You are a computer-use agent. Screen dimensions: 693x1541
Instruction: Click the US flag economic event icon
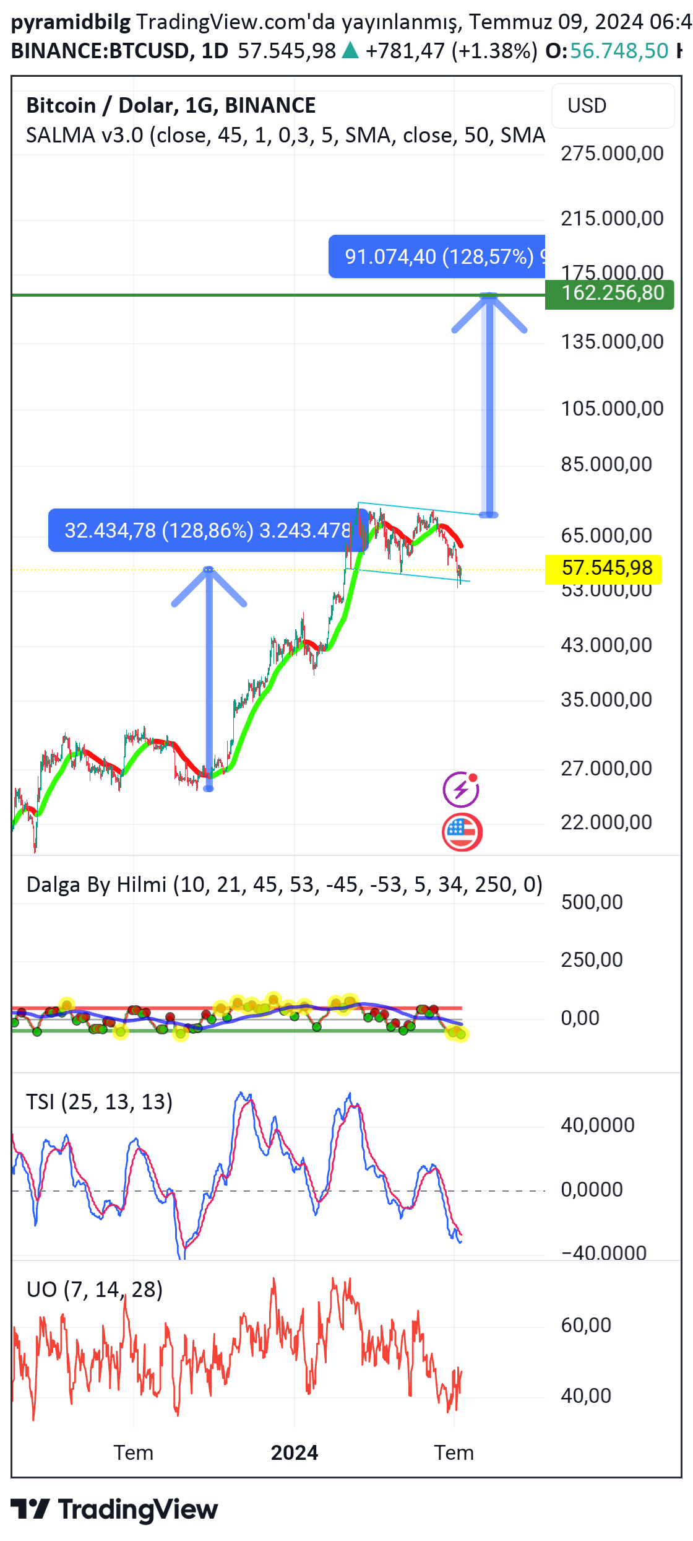462,832
